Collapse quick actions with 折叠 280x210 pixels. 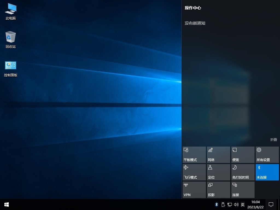pyautogui.click(x=273, y=140)
